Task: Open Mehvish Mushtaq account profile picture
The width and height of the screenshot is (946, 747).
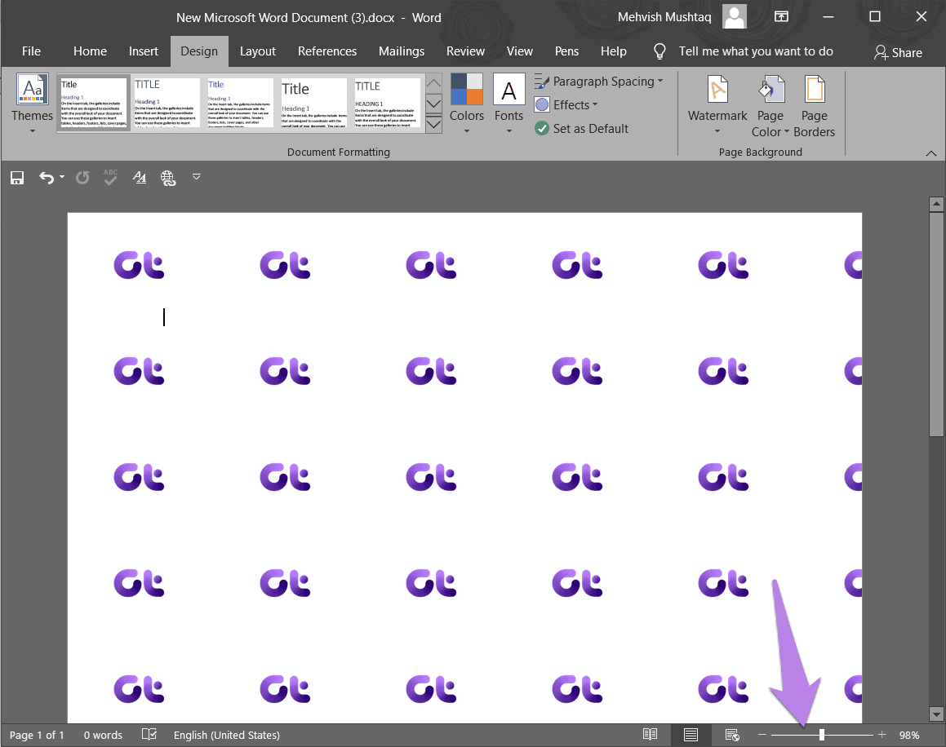Action: pyautogui.click(x=735, y=17)
